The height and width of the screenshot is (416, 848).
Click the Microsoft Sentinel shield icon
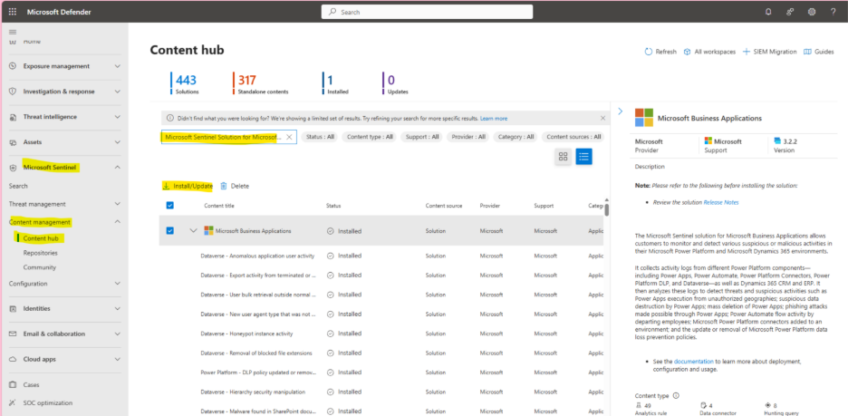(x=13, y=168)
